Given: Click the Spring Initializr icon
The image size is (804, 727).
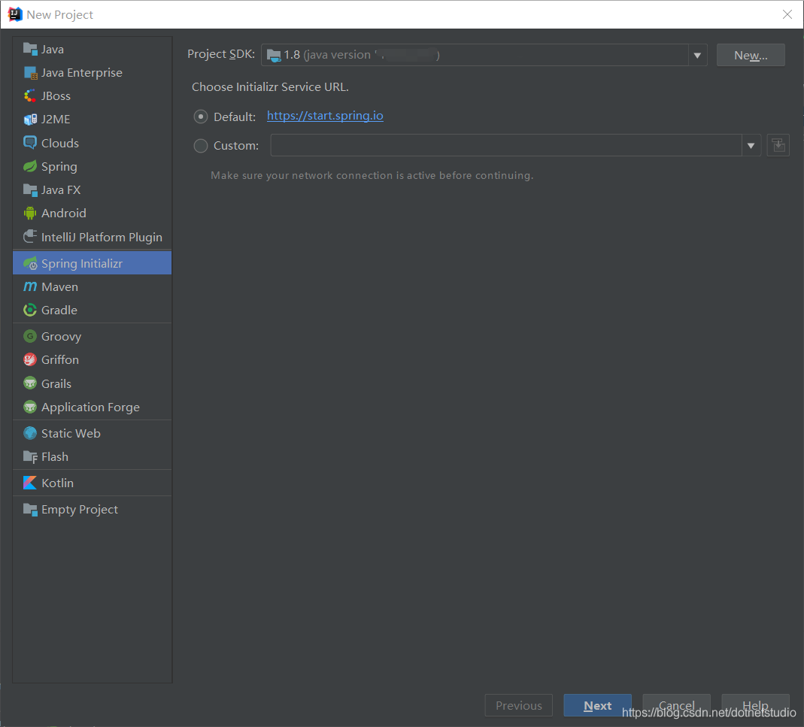Looking at the screenshot, I should click(x=30, y=264).
